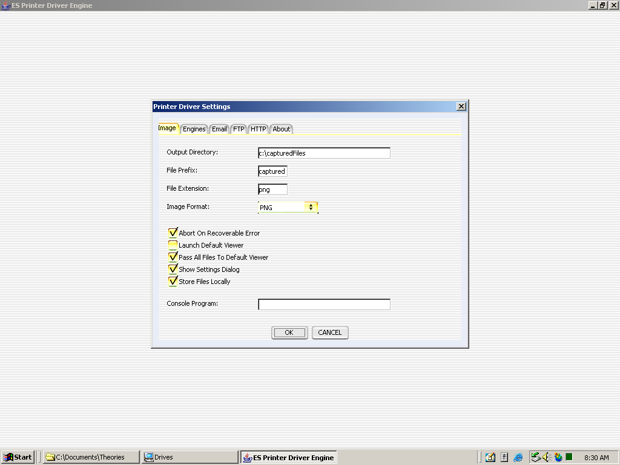Click the colorful globe tray icon

558,458
